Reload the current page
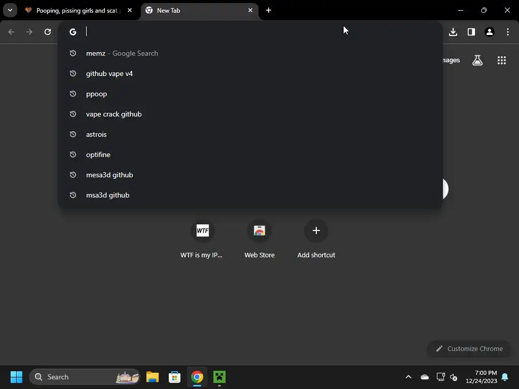The image size is (519, 389). point(48,32)
